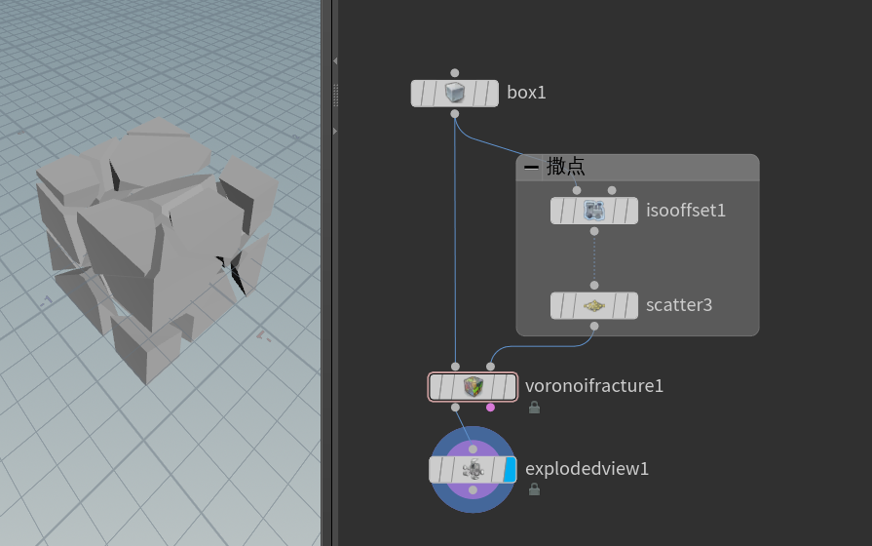The width and height of the screenshot is (872, 546).
Task: Click the first input connector of isooffset1
Action: coord(577,190)
